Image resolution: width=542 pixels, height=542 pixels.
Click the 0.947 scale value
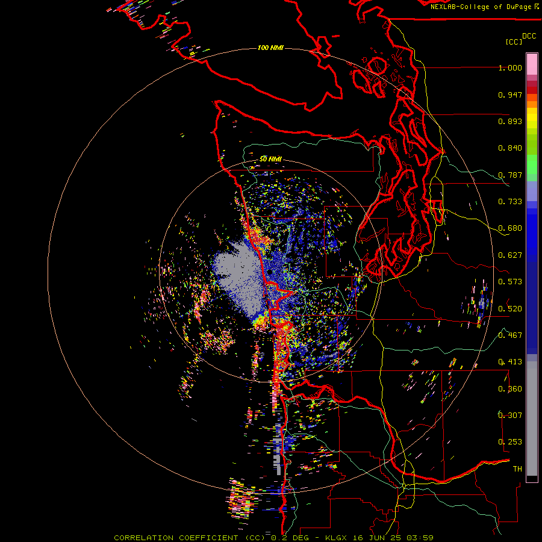coord(510,95)
